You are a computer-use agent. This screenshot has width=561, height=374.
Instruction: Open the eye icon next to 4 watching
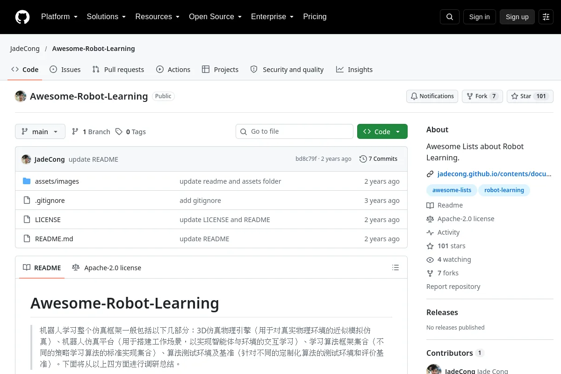pyautogui.click(x=430, y=259)
